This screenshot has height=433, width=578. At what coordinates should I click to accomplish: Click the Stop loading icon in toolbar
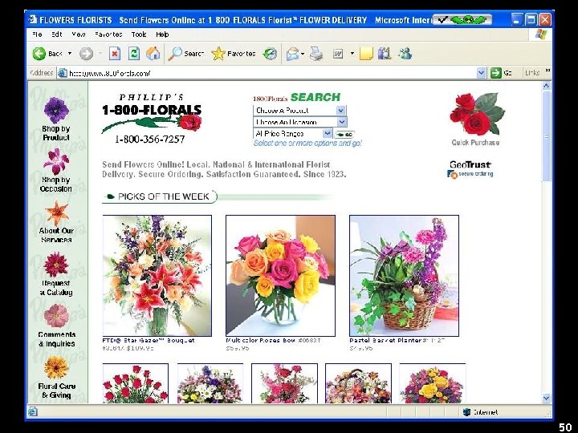coord(115,54)
